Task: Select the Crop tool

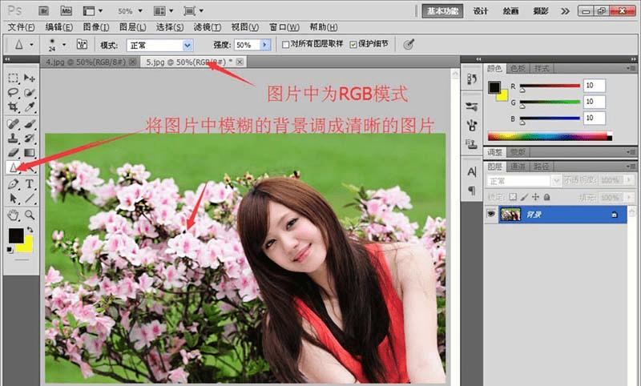Action: click(x=13, y=107)
